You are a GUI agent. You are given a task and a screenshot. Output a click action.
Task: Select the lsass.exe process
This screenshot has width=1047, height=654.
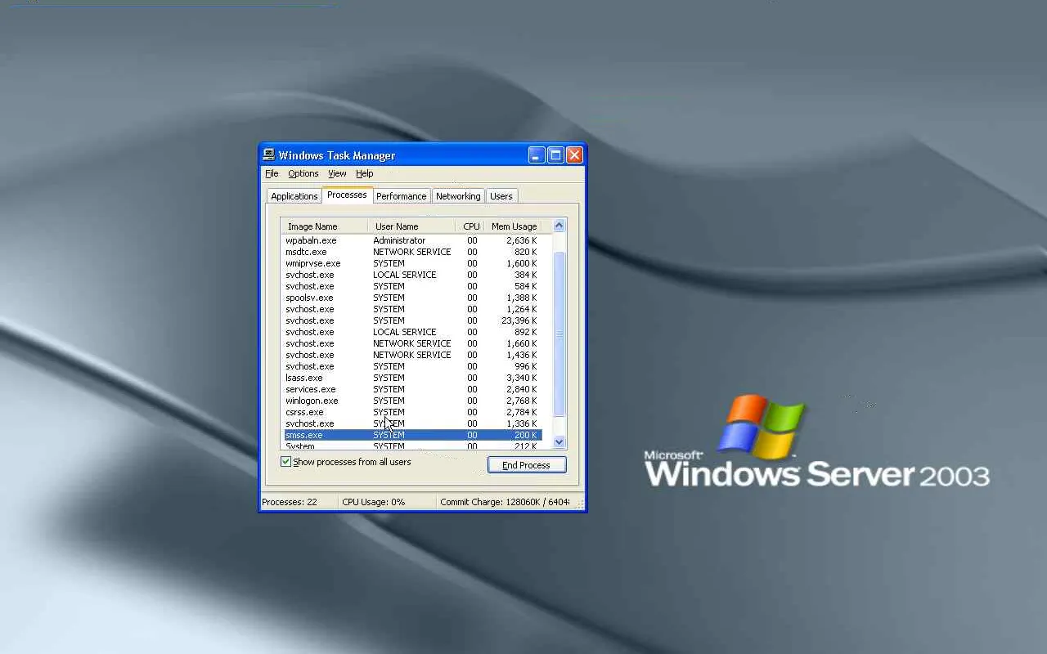(x=411, y=378)
